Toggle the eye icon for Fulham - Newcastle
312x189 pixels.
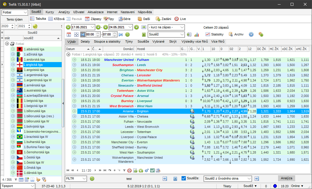click(192, 122)
